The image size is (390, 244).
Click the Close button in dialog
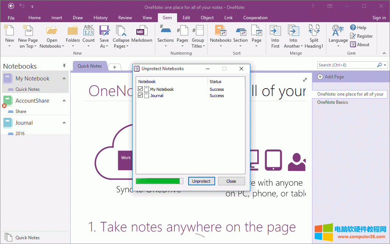(231, 181)
